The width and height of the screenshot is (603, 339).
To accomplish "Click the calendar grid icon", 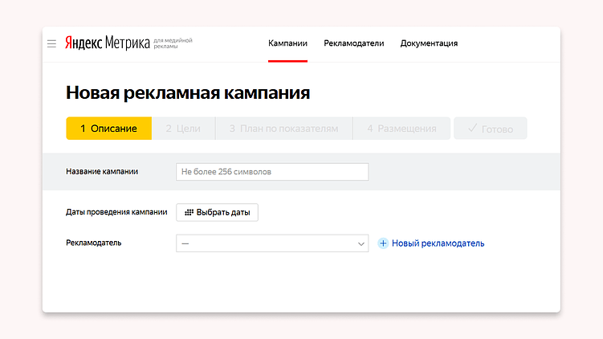I will tap(189, 213).
